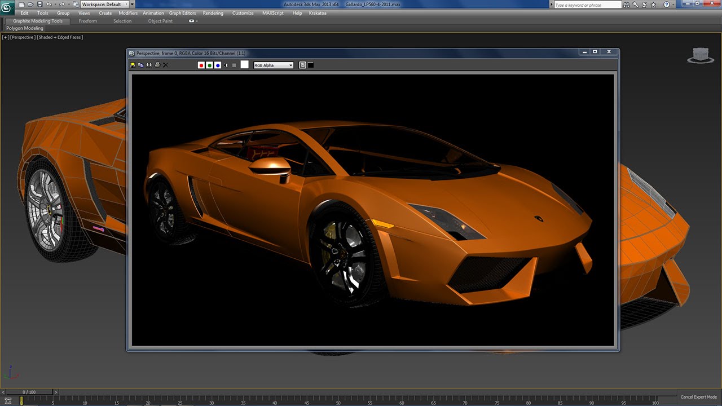Switch to the Freeform ribbon tab
This screenshot has width=722, height=406.
pos(87,21)
